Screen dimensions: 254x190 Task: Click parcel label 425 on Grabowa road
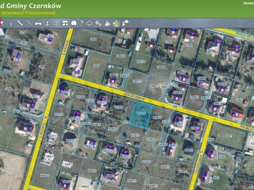coord(200,152)
